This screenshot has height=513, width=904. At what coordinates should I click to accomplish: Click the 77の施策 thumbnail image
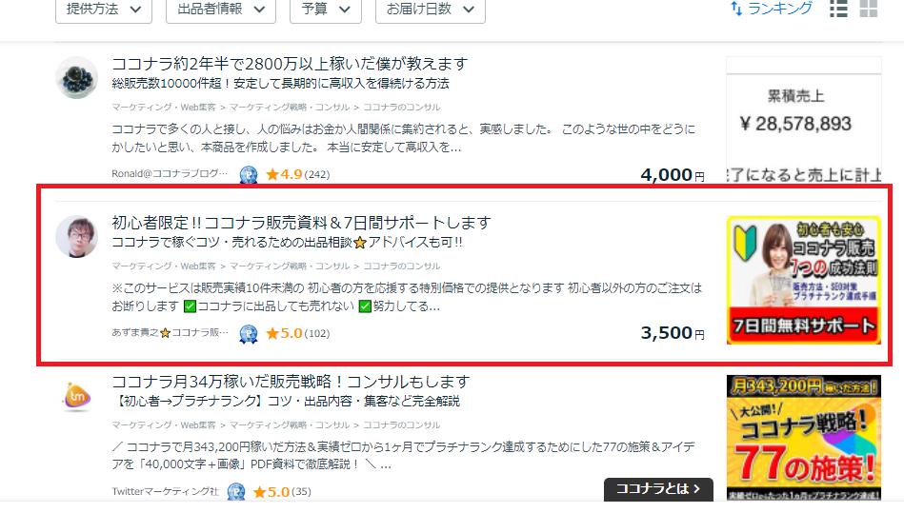point(804,438)
